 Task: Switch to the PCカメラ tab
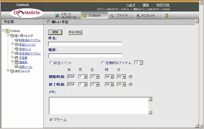point(149,16)
